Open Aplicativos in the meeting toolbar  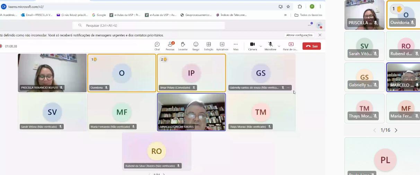222,46
